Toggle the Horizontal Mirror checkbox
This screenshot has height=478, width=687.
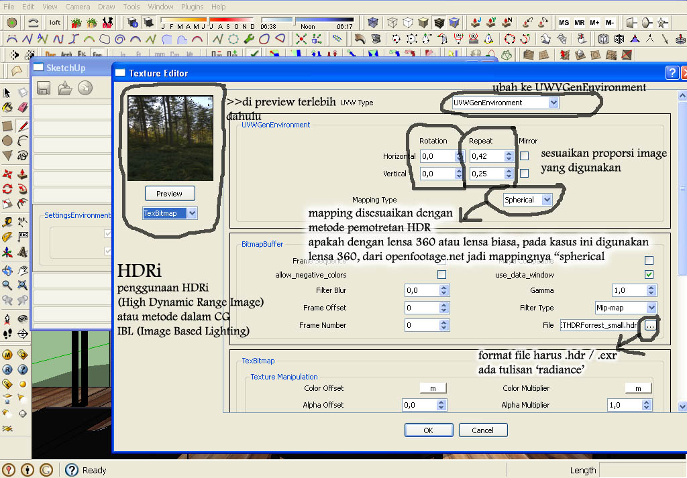524,156
